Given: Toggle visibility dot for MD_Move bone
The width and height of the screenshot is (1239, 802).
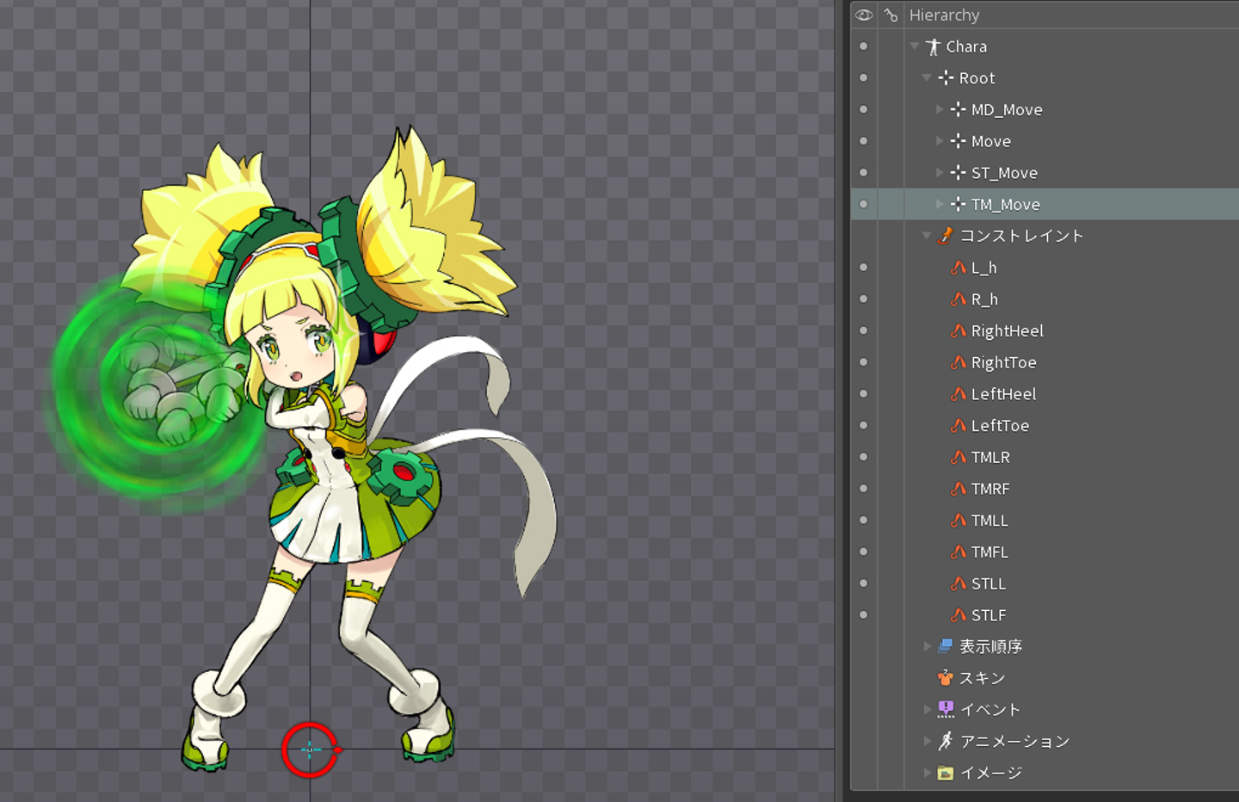Looking at the screenshot, I should tap(863, 109).
